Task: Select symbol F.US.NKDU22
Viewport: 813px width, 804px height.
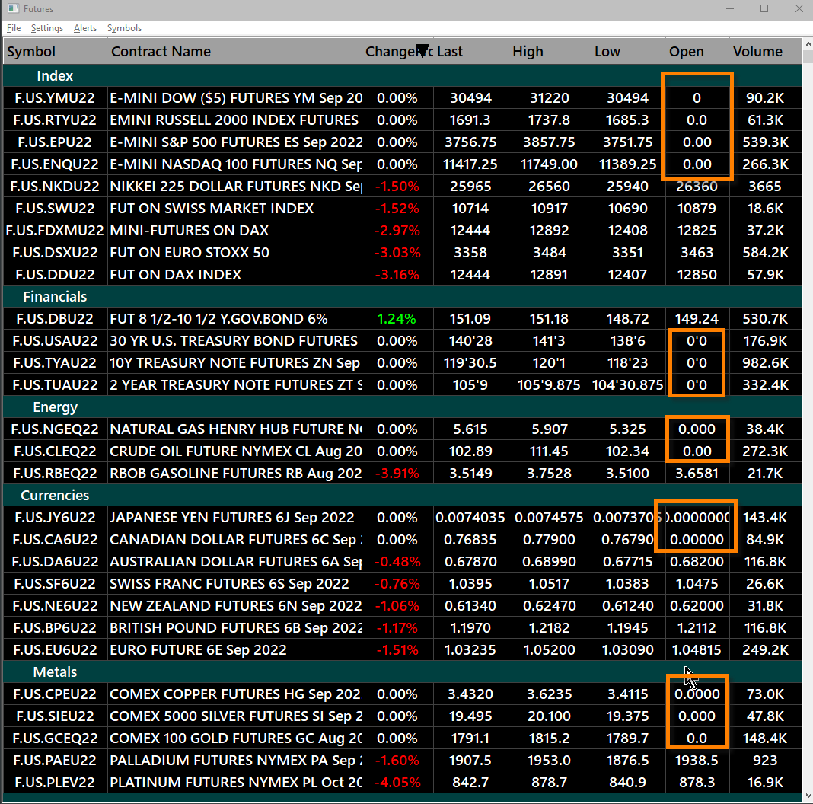Action: pos(55,187)
